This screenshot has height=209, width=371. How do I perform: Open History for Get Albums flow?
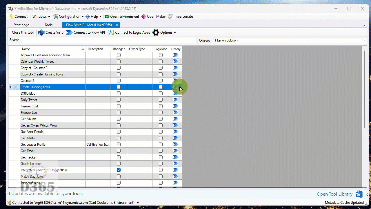(x=175, y=119)
